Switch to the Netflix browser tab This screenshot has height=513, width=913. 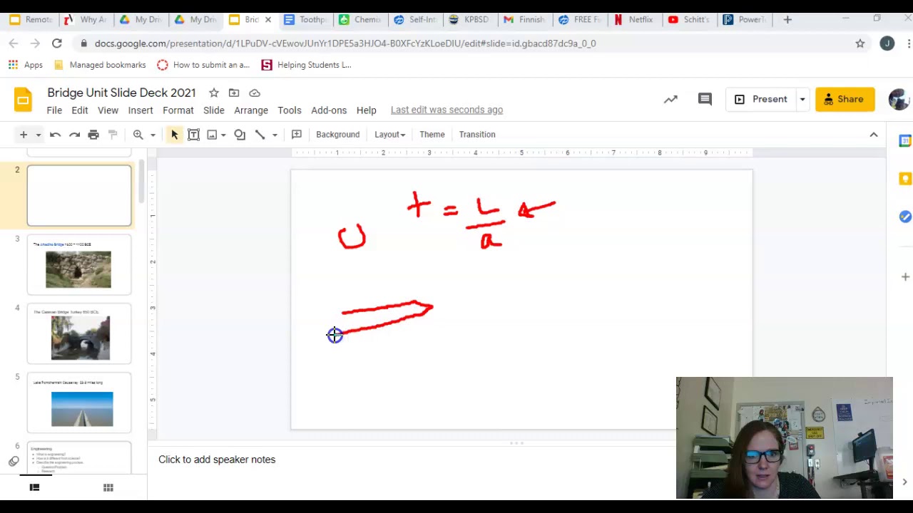634,19
